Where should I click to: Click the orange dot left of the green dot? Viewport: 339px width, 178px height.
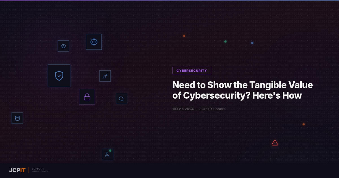coord(184,36)
